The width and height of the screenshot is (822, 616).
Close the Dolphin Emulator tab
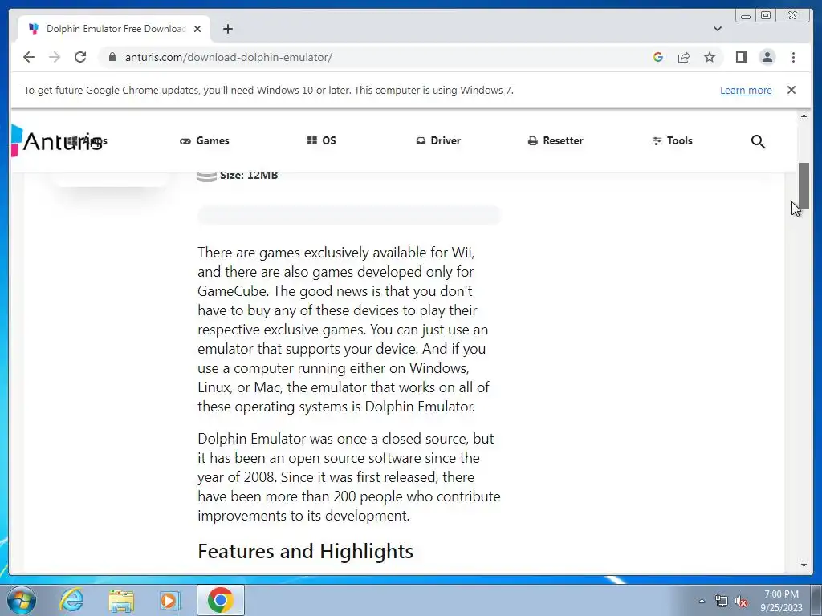coord(197,29)
